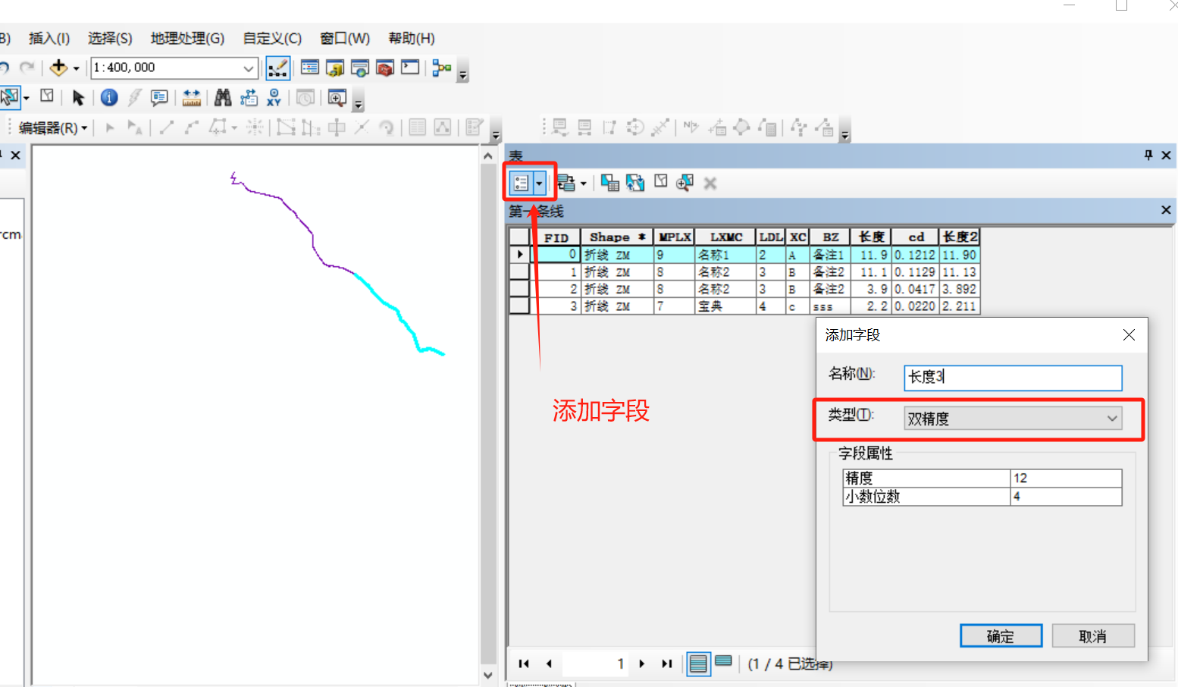Click the 长度2 column header

click(960, 237)
